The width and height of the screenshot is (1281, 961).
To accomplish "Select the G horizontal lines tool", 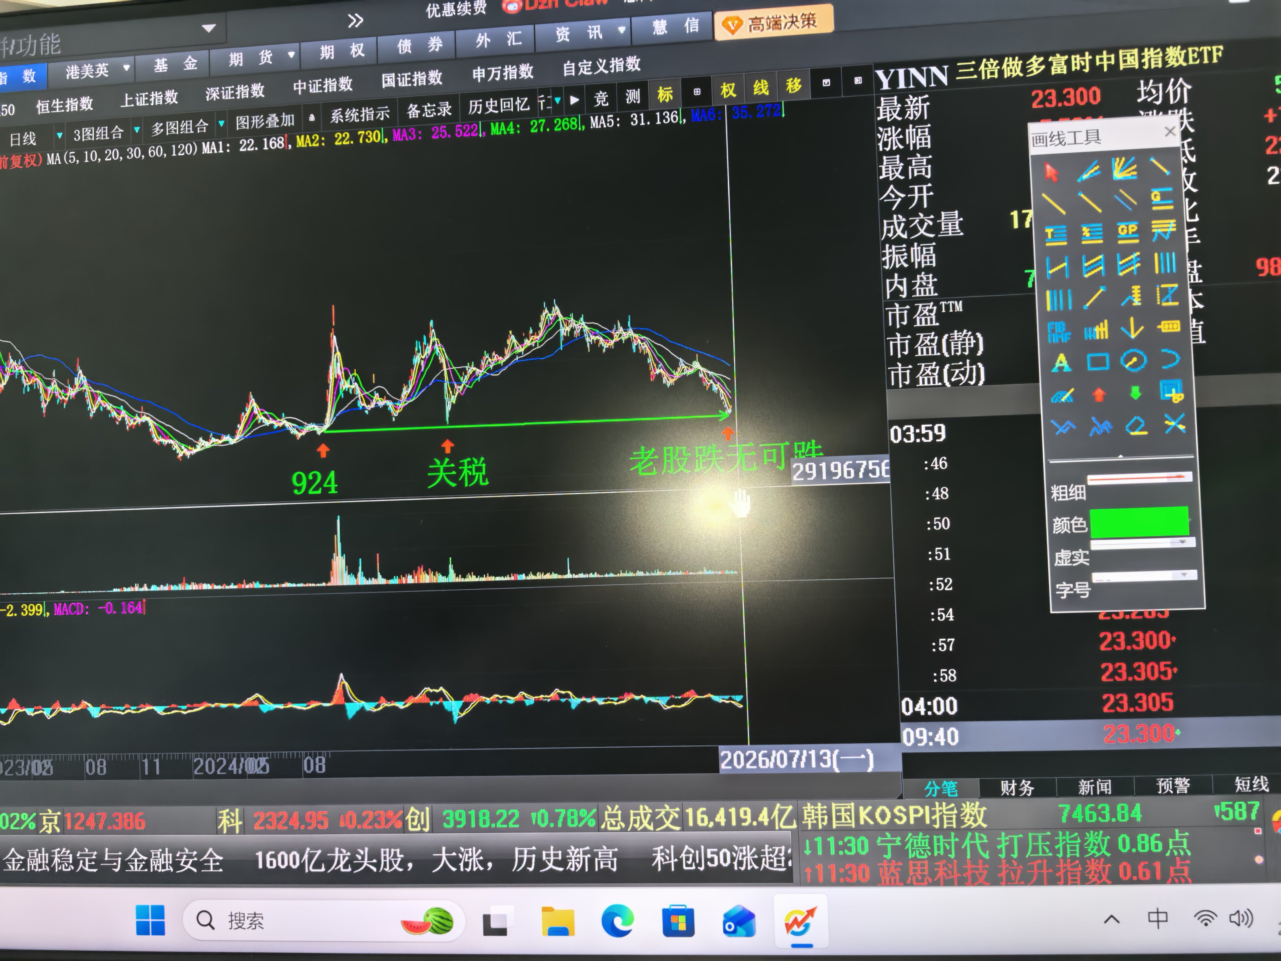I will pyautogui.click(x=1162, y=199).
